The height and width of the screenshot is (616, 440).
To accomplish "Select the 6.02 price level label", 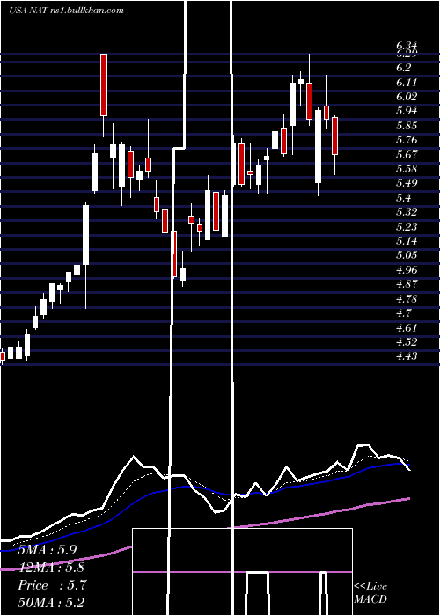I will (407, 97).
